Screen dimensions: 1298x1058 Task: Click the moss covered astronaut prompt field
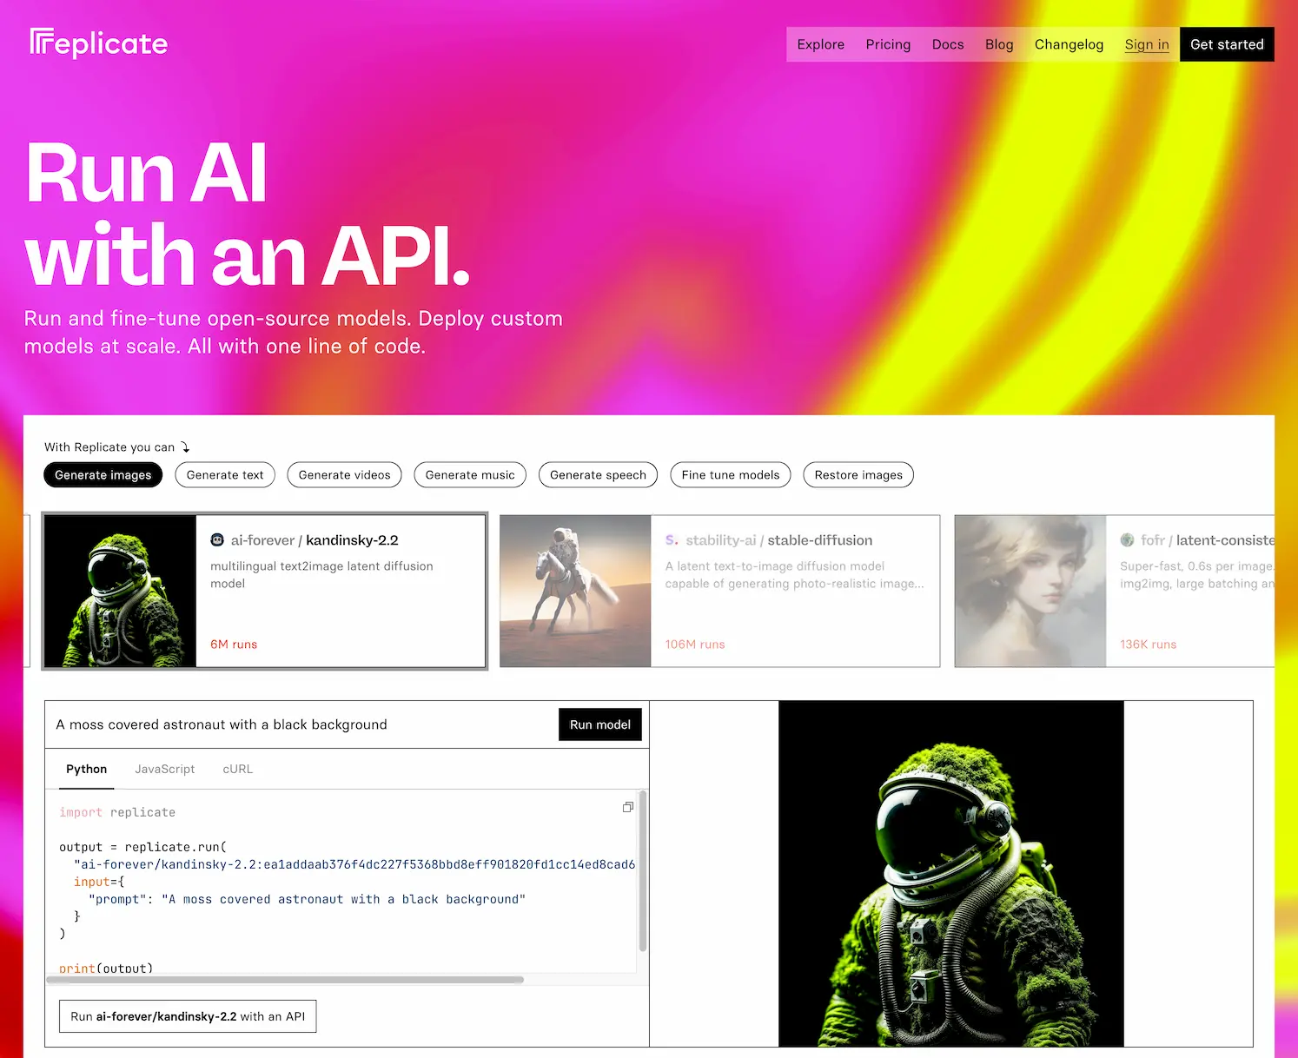[261, 724]
